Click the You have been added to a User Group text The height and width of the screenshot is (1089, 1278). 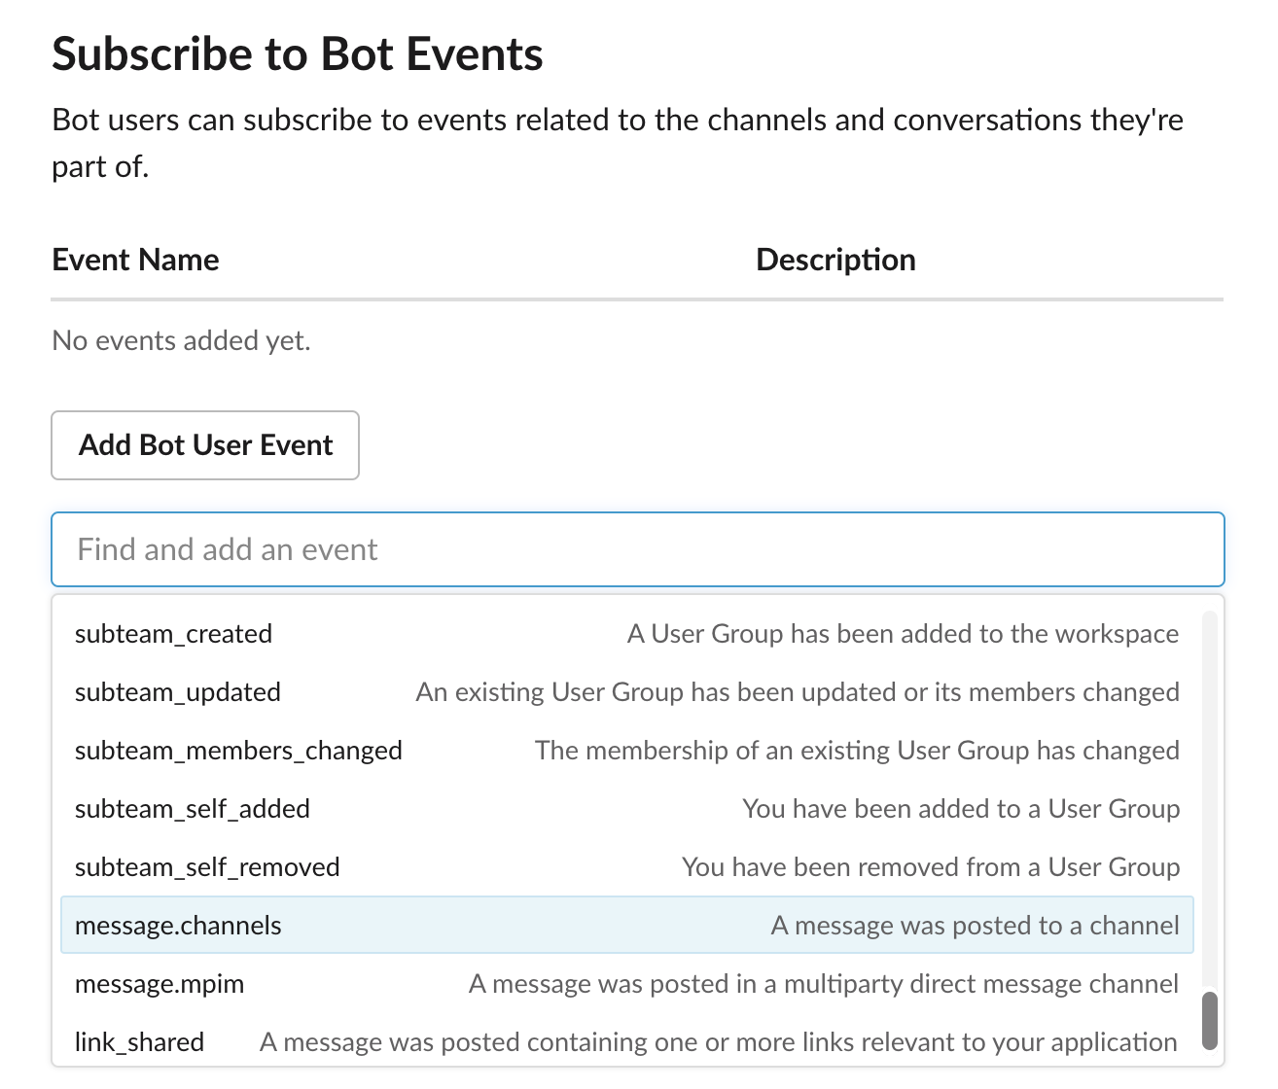961,809
